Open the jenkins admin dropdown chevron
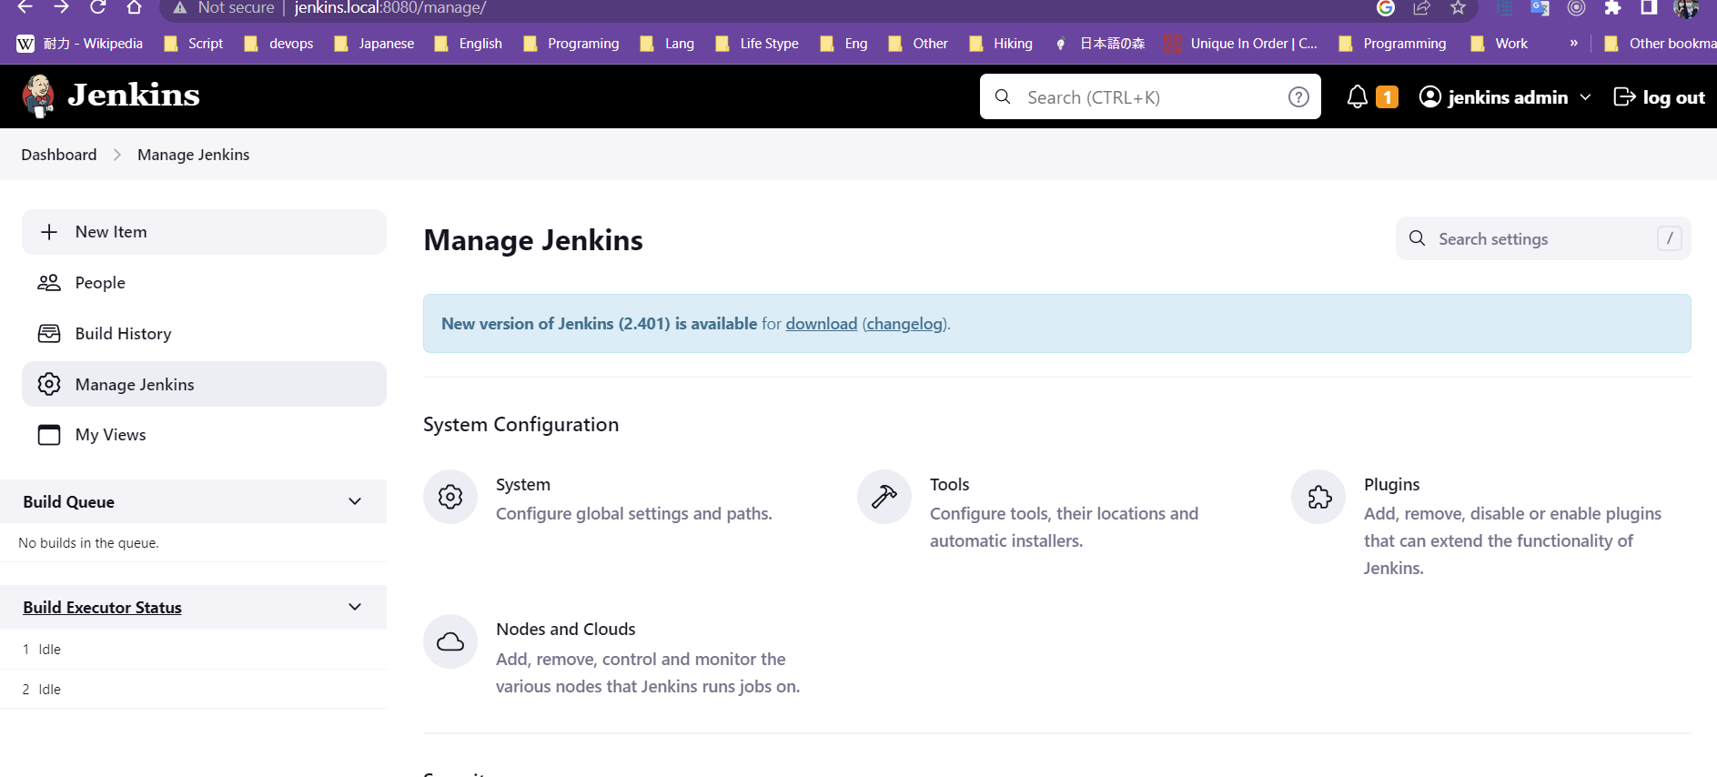Screen dimensions: 1717x777 pyautogui.click(x=1585, y=96)
